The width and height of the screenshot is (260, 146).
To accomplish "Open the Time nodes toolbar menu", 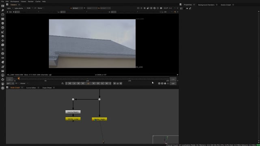I will click(x=3, y=15).
